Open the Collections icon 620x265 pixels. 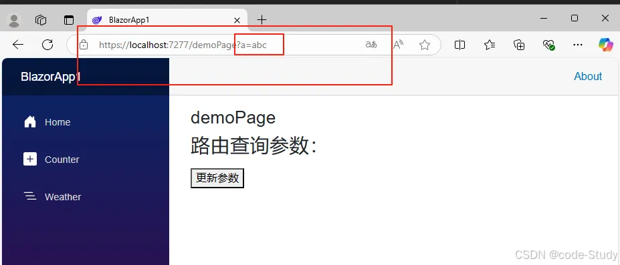[x=519, y=45]
